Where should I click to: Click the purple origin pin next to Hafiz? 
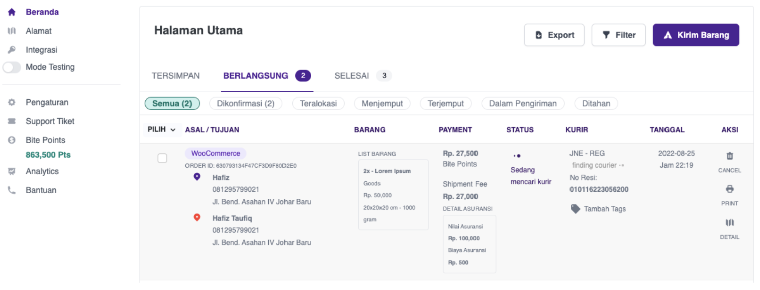pos(197,177)
